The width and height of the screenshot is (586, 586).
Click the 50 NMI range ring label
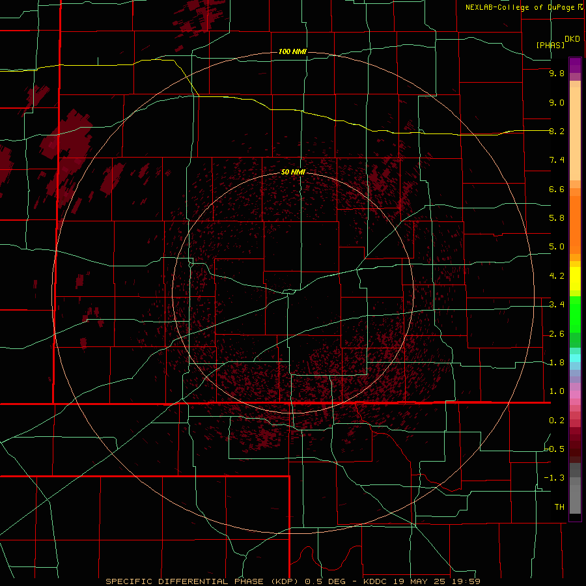point(293,172)
